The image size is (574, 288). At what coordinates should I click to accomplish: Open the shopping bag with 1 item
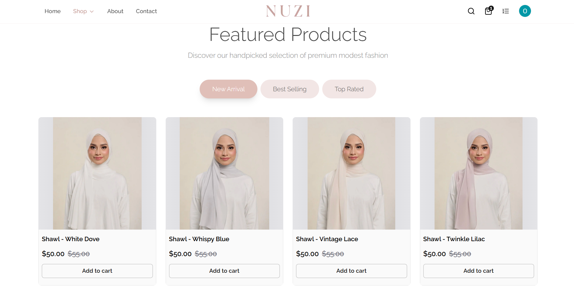click(x=488, y=11)
